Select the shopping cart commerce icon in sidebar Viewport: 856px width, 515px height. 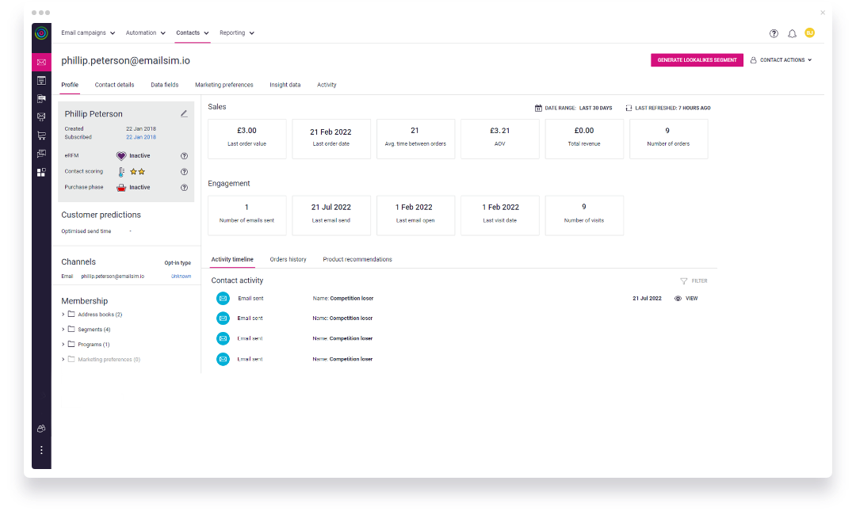pyautogui.click(x=41, y=136)
